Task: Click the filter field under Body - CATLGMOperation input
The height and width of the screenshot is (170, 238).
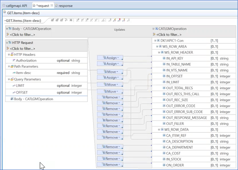Action: pyautogui.click(x=22, y=35)
